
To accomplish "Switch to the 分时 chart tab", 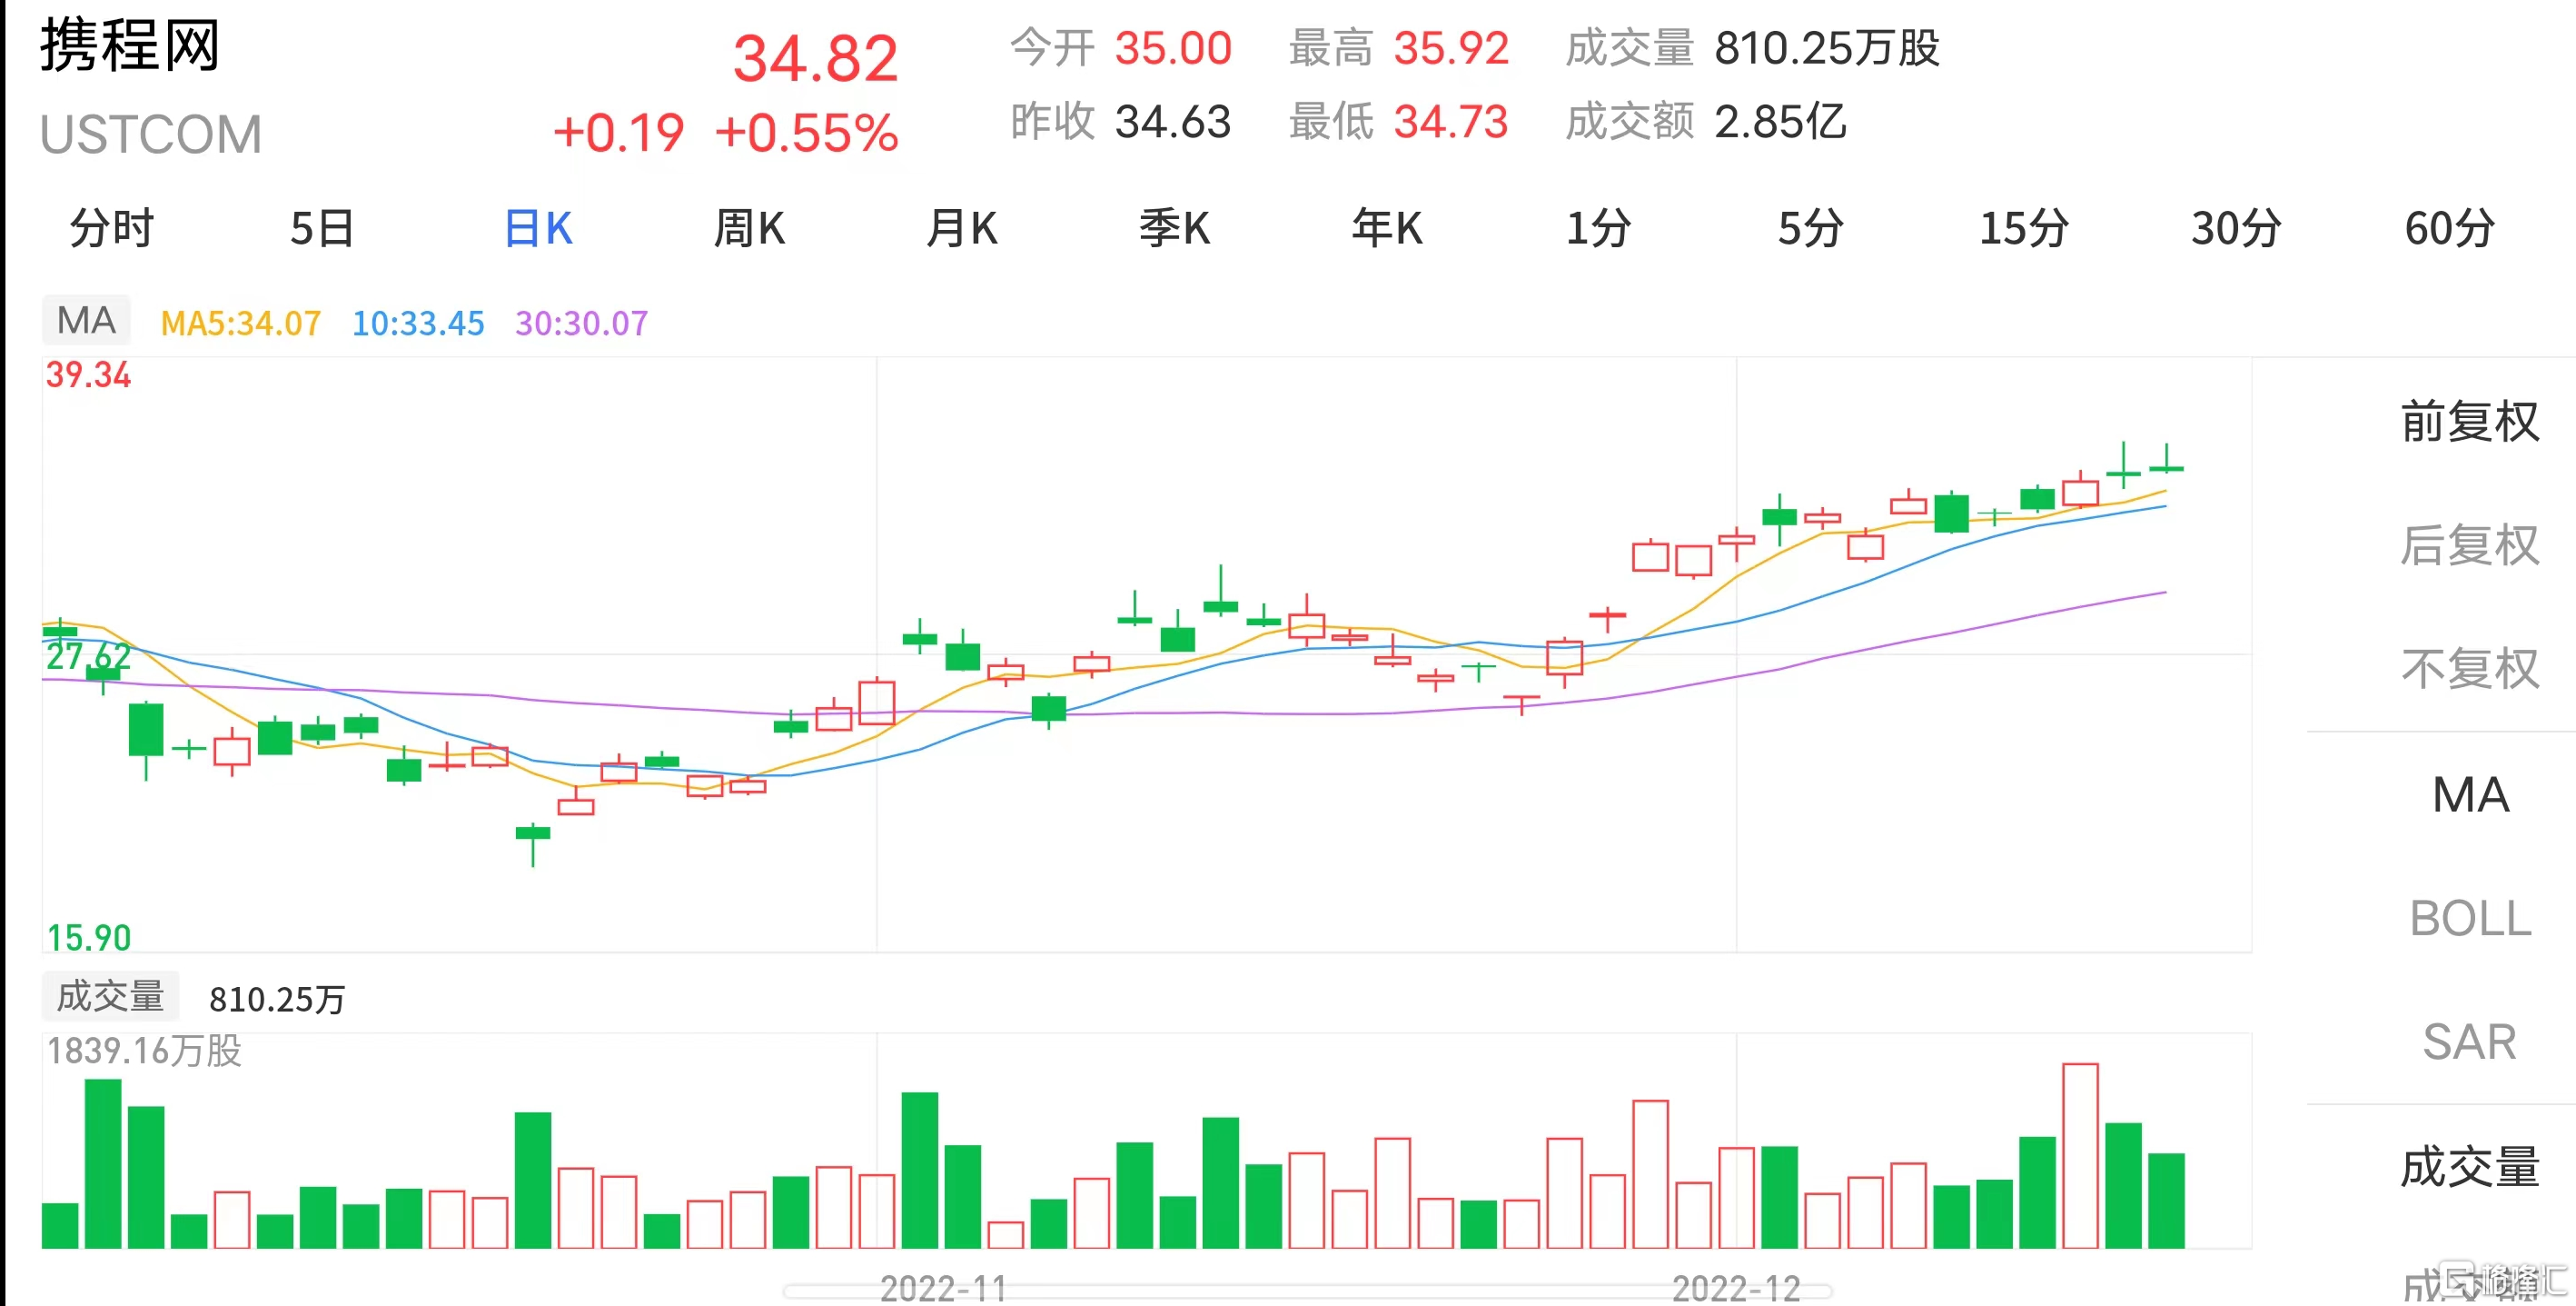I will point(112,228).
